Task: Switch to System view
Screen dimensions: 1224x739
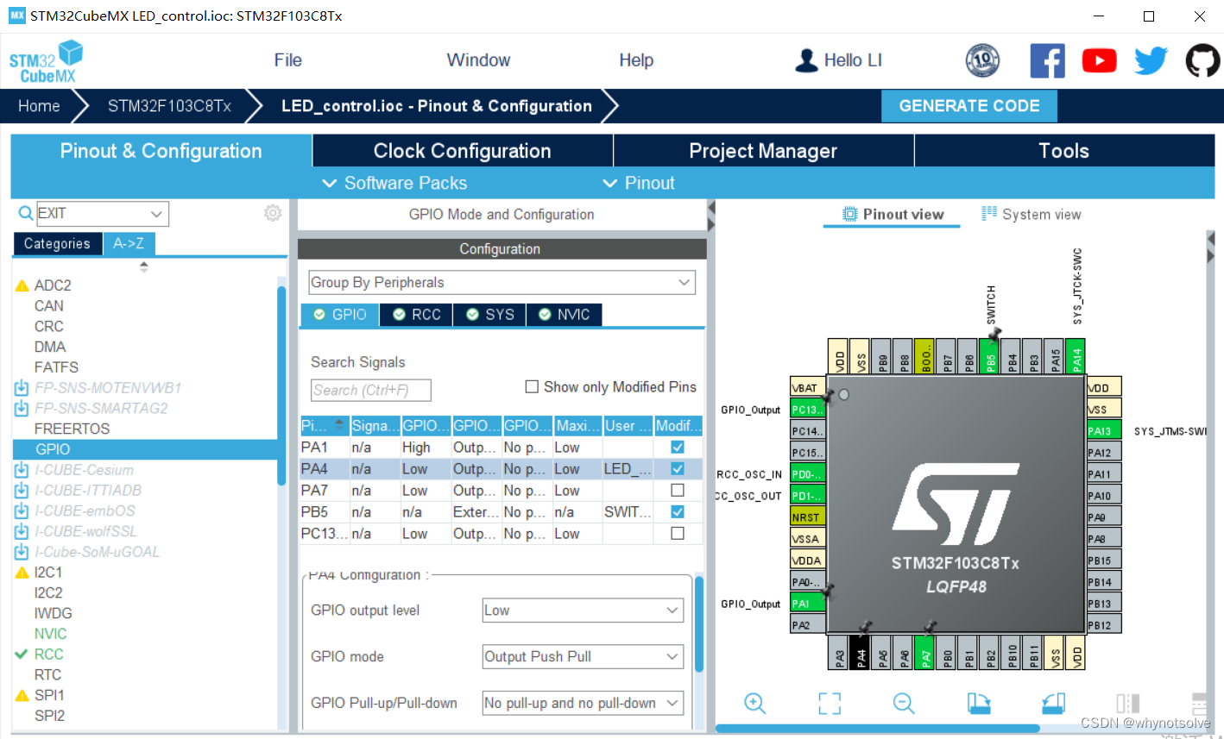Action: (x=1032, y=214)
